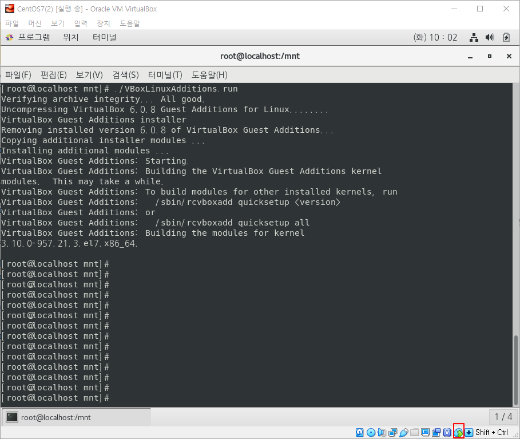
Task: Click the 'root@localhost:/mnt' window title text
Action: [x=260, y=56]
